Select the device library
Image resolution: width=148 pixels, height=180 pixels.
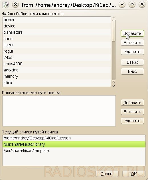click(x=57, y=26)
